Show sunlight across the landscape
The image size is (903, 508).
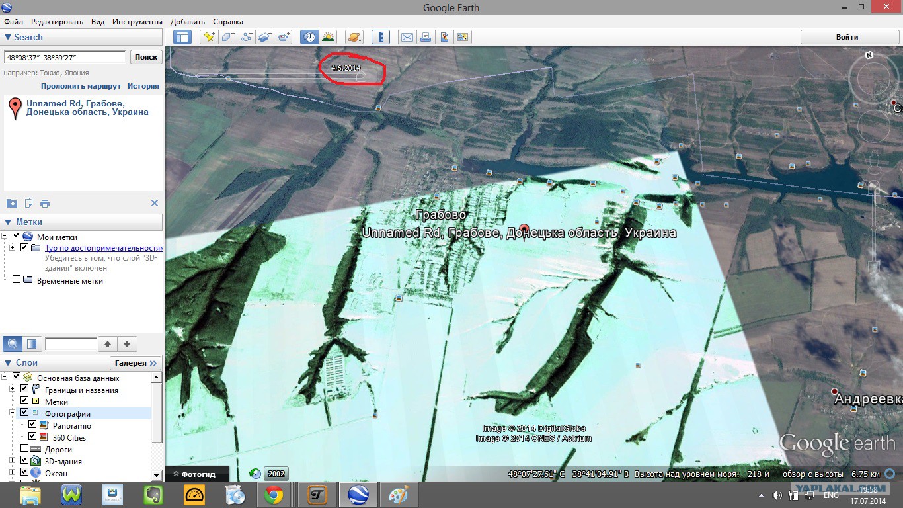pyautogui.click(x=328, y=37)
